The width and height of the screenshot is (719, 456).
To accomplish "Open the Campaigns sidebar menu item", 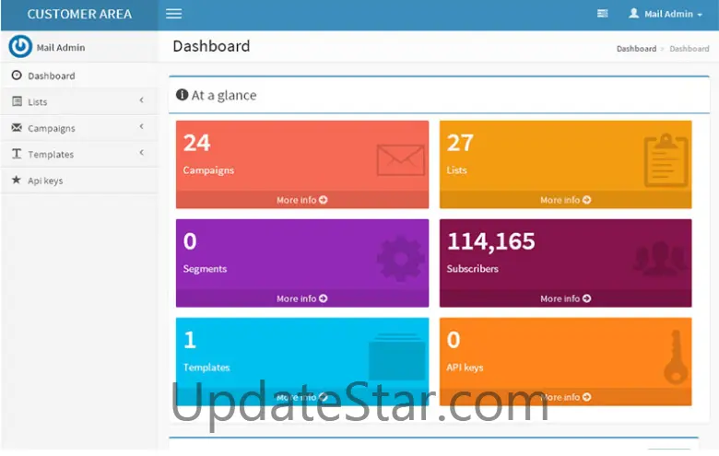I will (79, 128).
